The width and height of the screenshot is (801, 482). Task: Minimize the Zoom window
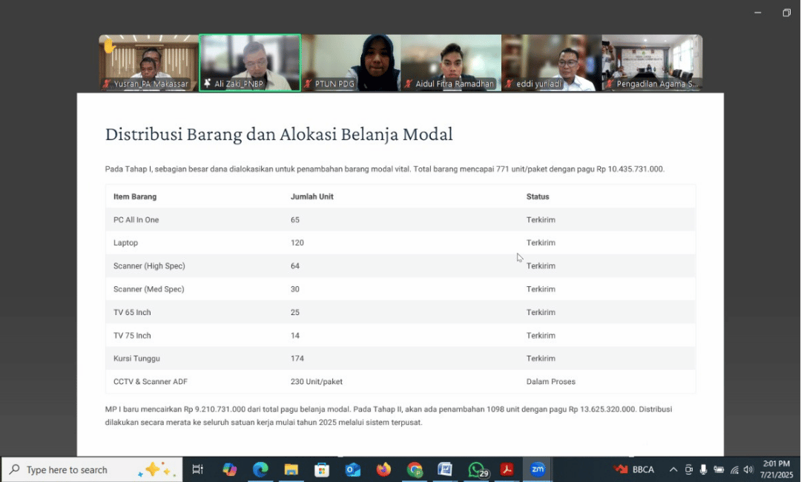[757, 13]
